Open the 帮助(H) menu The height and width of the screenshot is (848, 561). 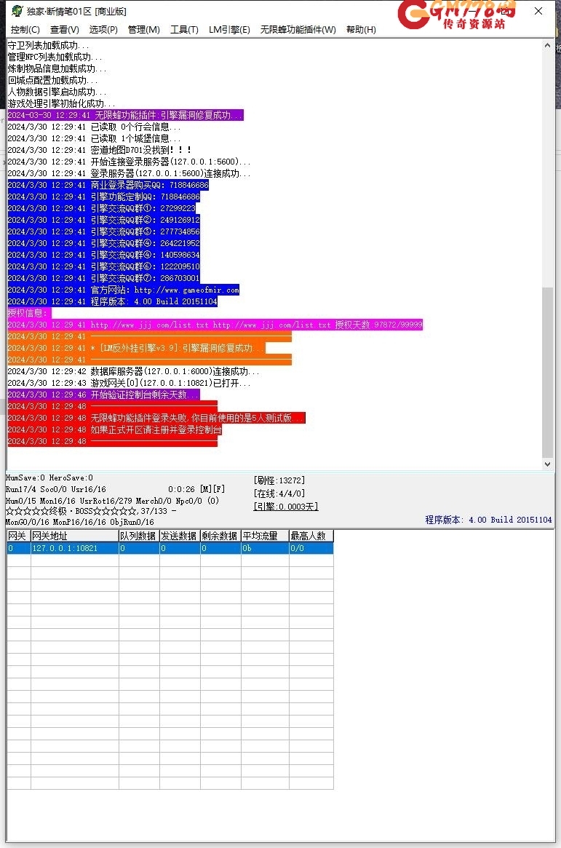361,30
